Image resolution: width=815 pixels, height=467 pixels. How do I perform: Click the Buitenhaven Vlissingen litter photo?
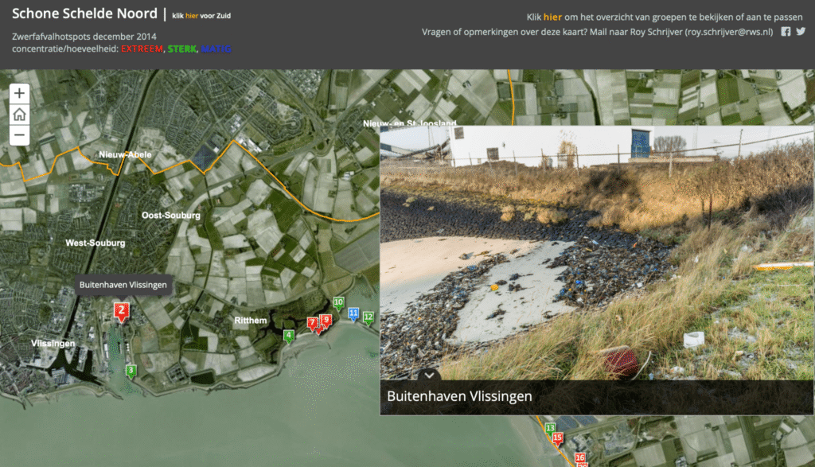597,255
